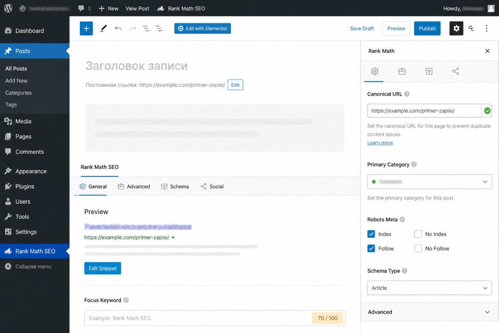This screenshot has width=499, height=333.
Task: Select the sidebar General gear tab
Action: [x=375, y=71]
